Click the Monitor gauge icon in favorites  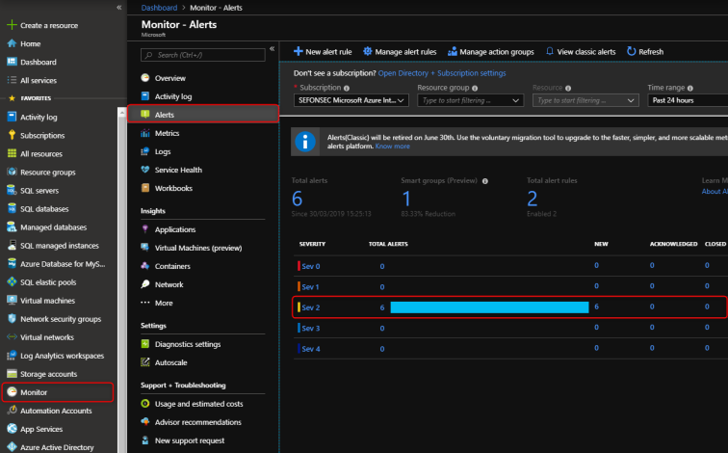[x=12, y=392]
